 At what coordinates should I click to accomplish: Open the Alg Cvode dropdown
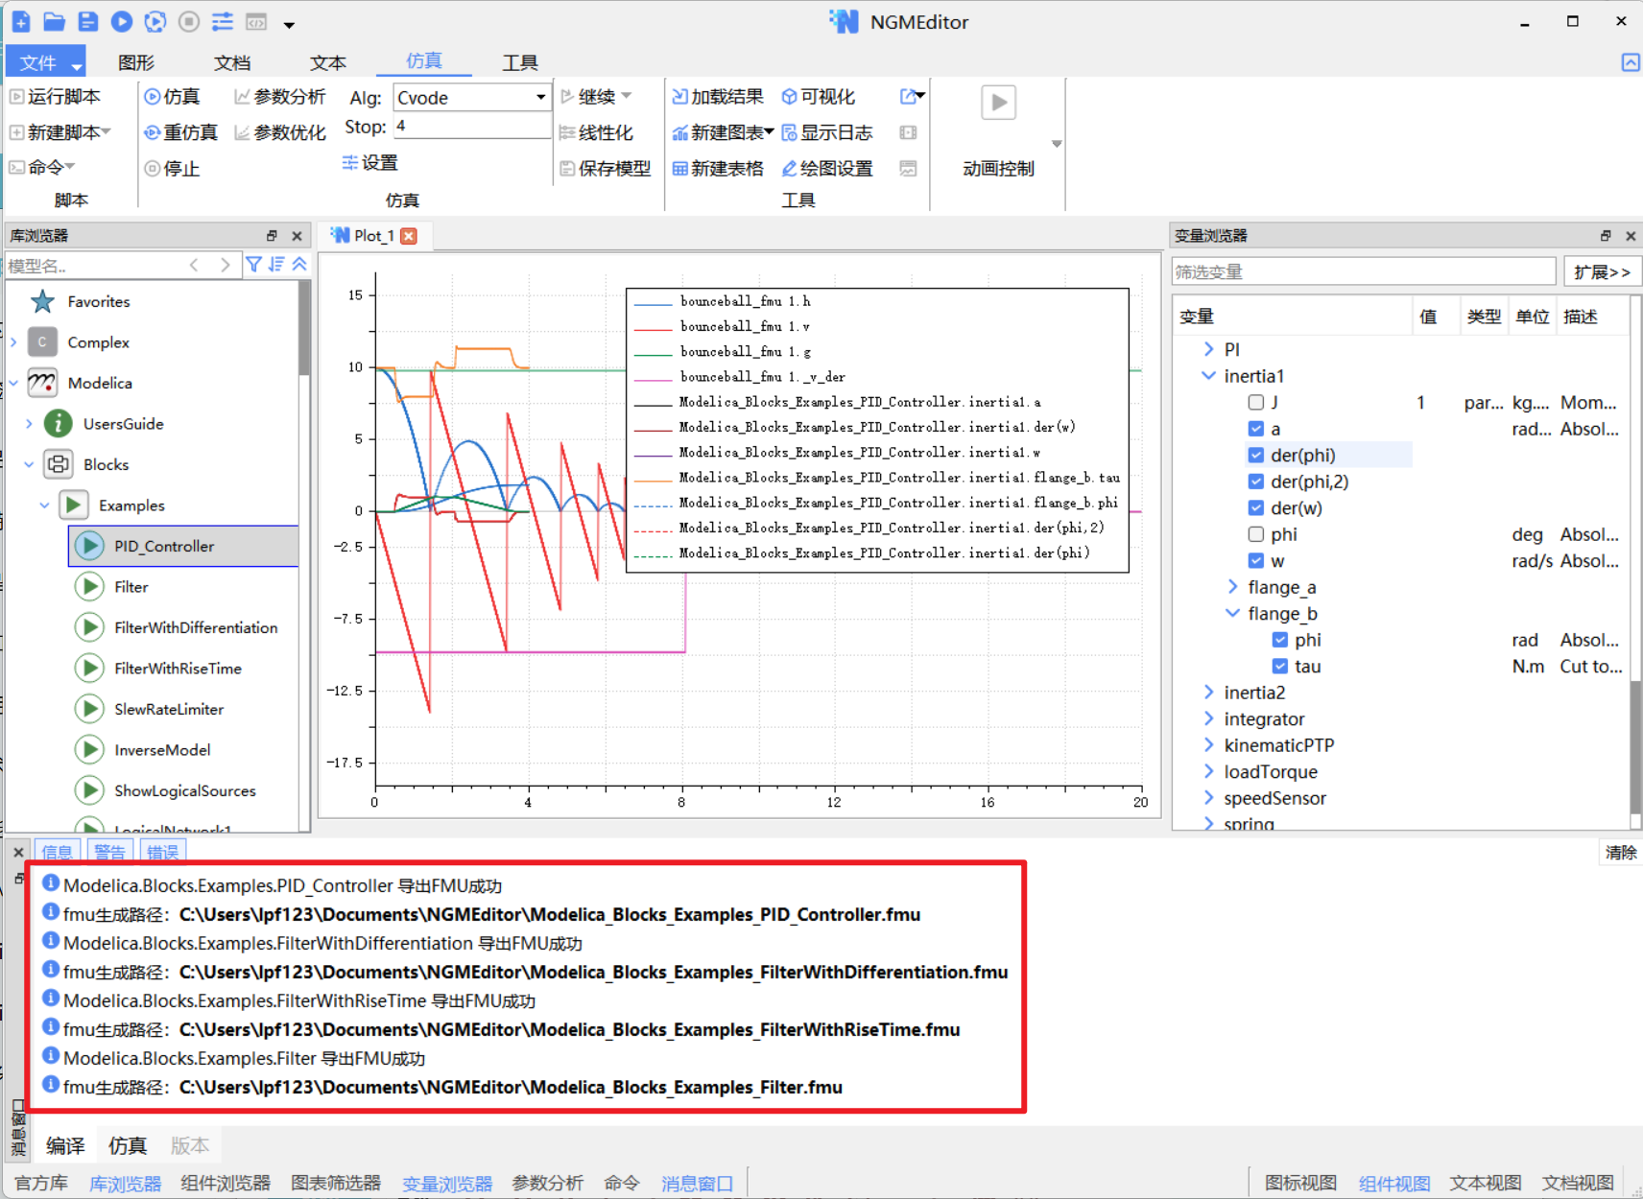click(x=540, y=98)
